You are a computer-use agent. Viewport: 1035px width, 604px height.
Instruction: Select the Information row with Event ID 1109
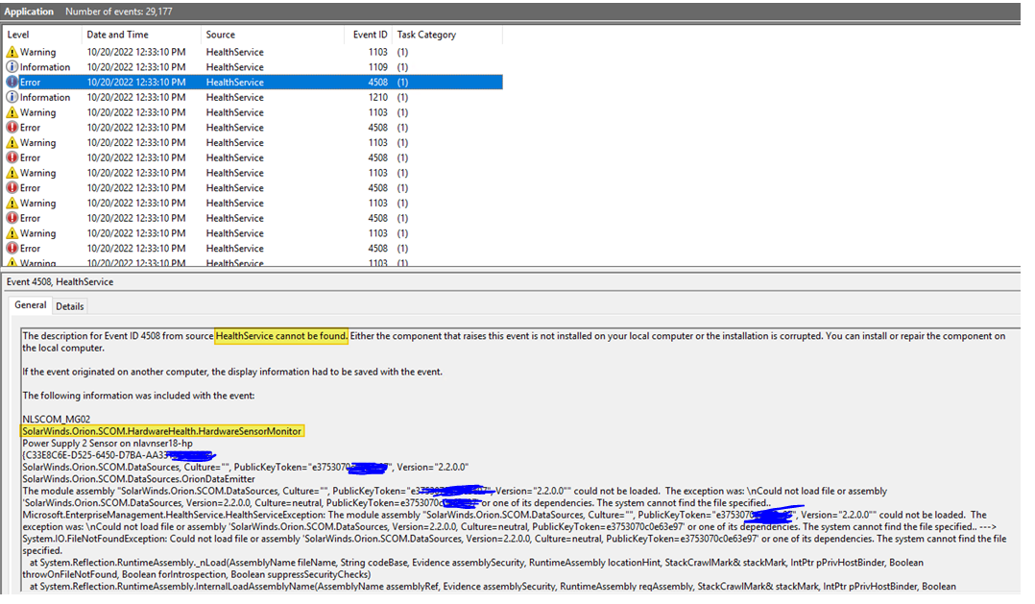pyautogui.click(x=253, y=66)
